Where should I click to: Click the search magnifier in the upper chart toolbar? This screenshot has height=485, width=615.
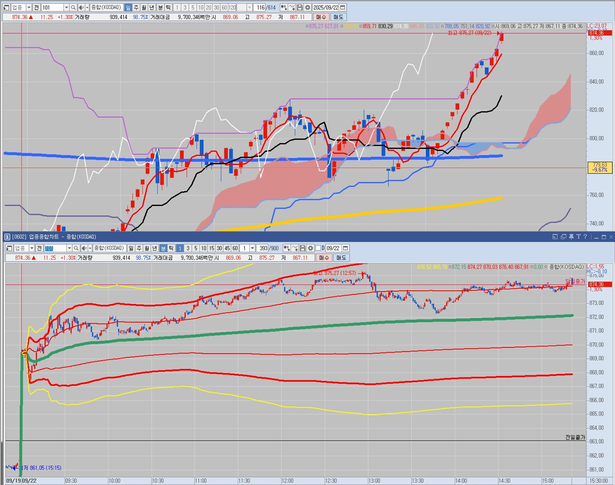pyautogui.click(x=73, y=7)
